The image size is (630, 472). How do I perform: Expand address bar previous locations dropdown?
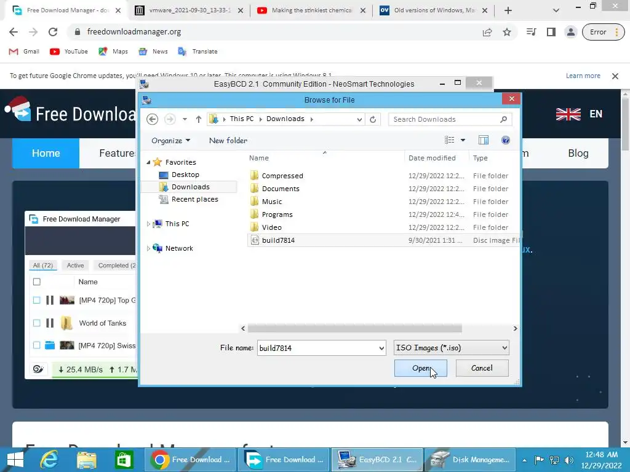tap(359, 119)
